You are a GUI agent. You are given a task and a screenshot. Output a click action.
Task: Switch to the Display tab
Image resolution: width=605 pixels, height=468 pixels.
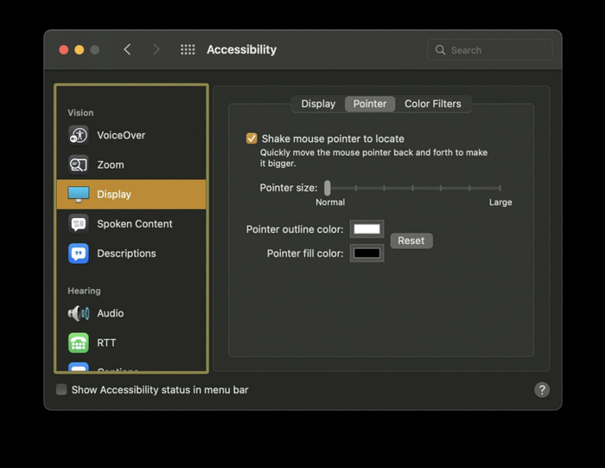tap(318, 104)
